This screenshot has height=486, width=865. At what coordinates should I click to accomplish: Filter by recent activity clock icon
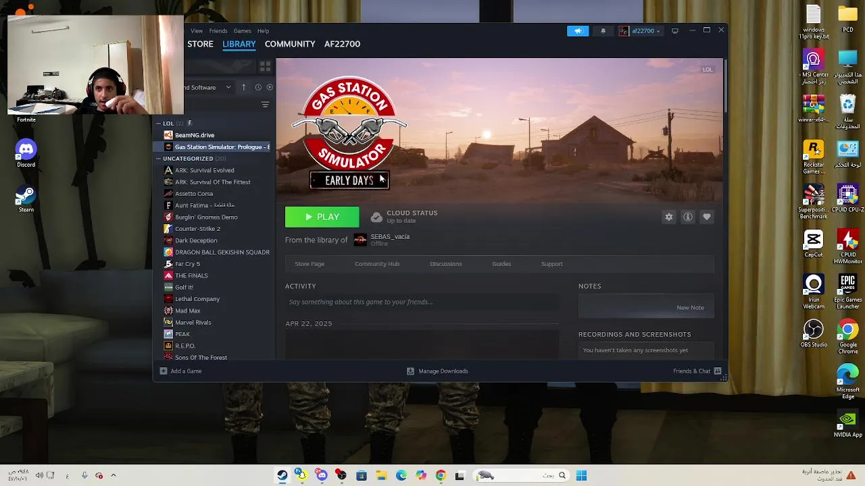coord(258,87)
